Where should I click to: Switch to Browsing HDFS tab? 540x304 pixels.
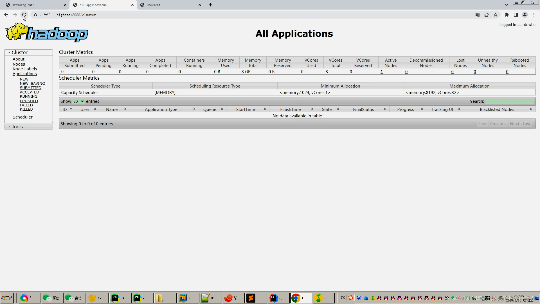click(34, 5)
